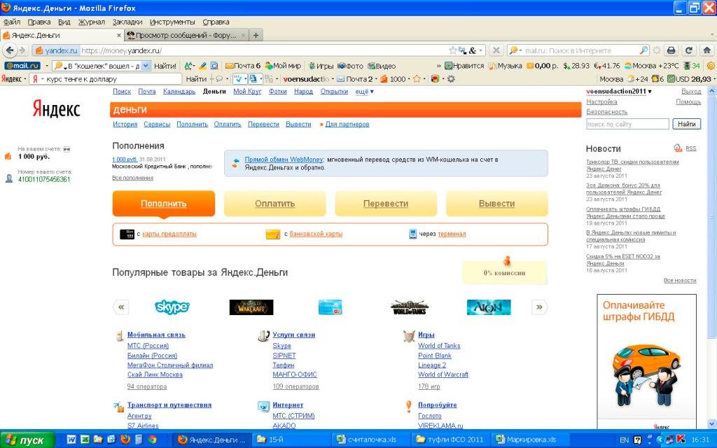The height and width of the screenshot is (448, 717).
Task: Open the Закладки menu
Action: [127, 22]
